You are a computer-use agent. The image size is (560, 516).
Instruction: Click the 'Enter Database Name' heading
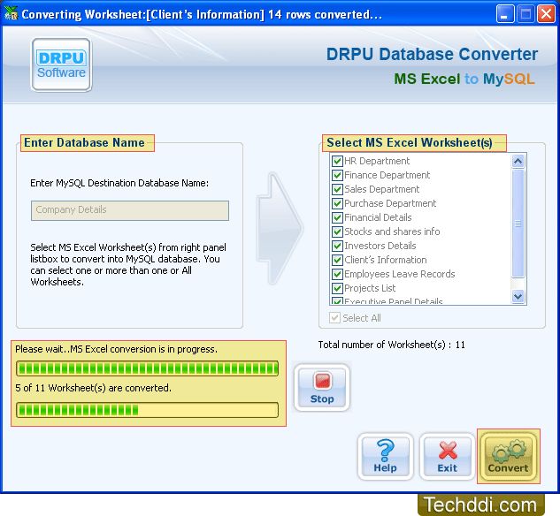coord(84,142)
